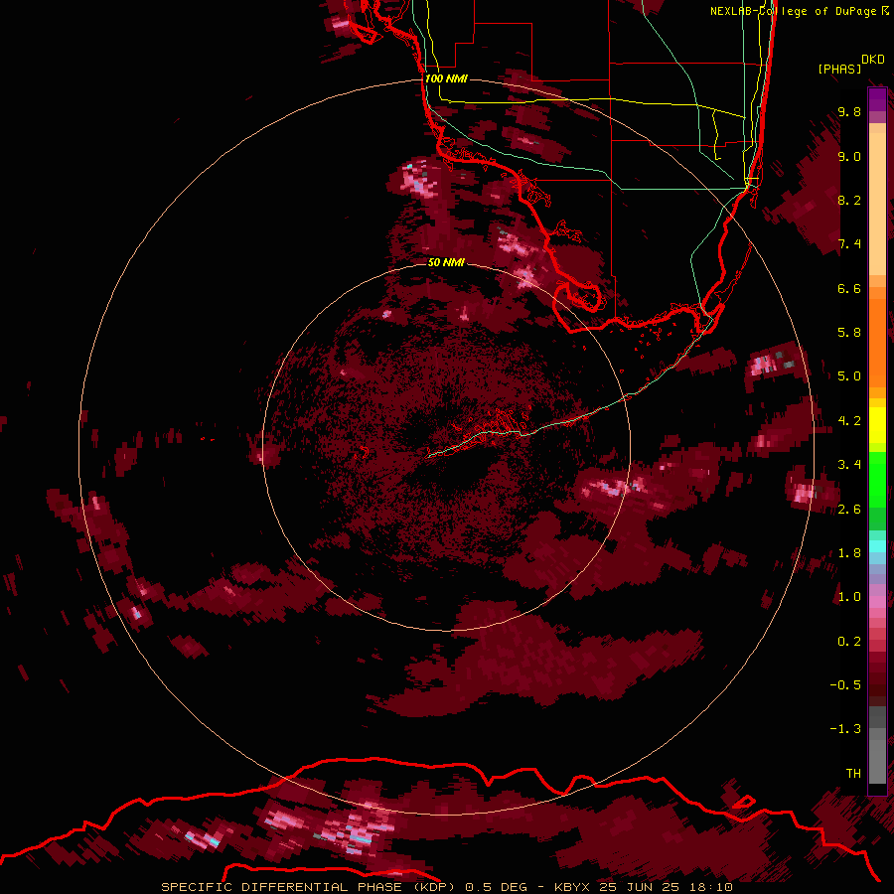Click the 0.2 value on the color scale
Screen dimensions: 894x894
[x=849, y=642]
